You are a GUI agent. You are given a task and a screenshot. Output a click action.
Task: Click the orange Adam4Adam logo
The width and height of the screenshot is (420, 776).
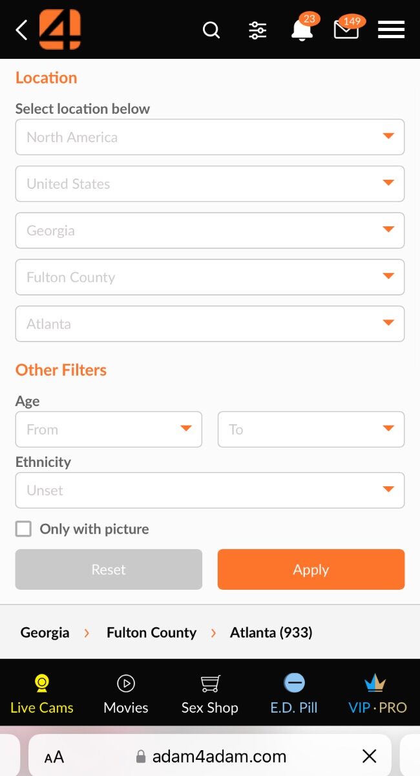pyautogui.click(x=60, y=30)
